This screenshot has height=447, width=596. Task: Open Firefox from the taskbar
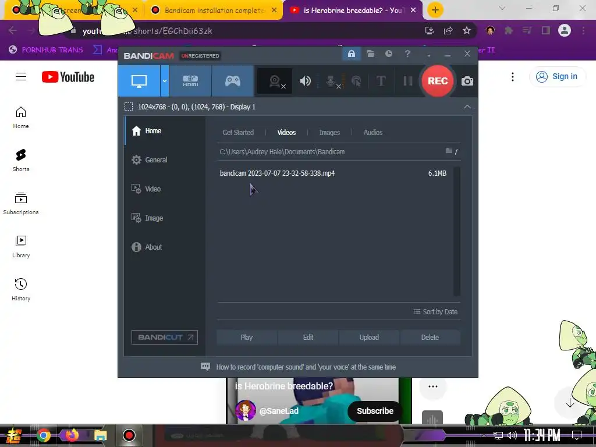72,435
